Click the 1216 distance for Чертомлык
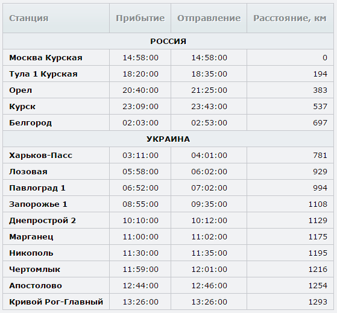The width and height of the screenshot is (337, 313). click(318, 269)
